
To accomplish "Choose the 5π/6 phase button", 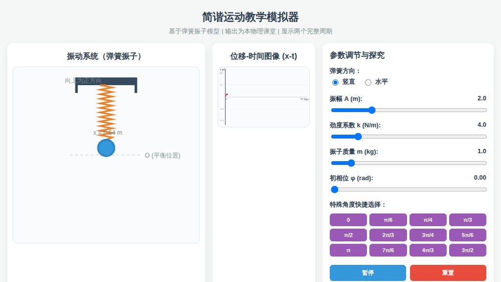I will click(x=467, y=235).
